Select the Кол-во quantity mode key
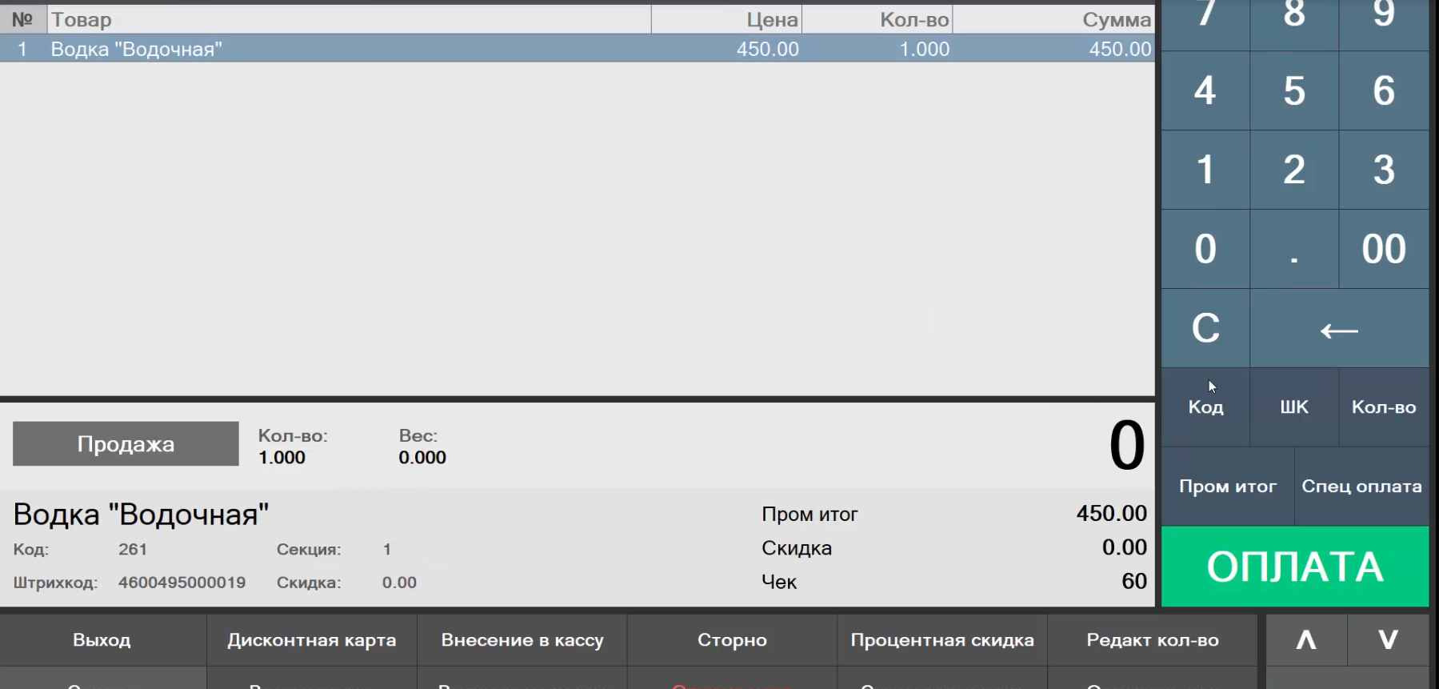This screenshot has width=1439, height=689. [x=1383, y=407]
